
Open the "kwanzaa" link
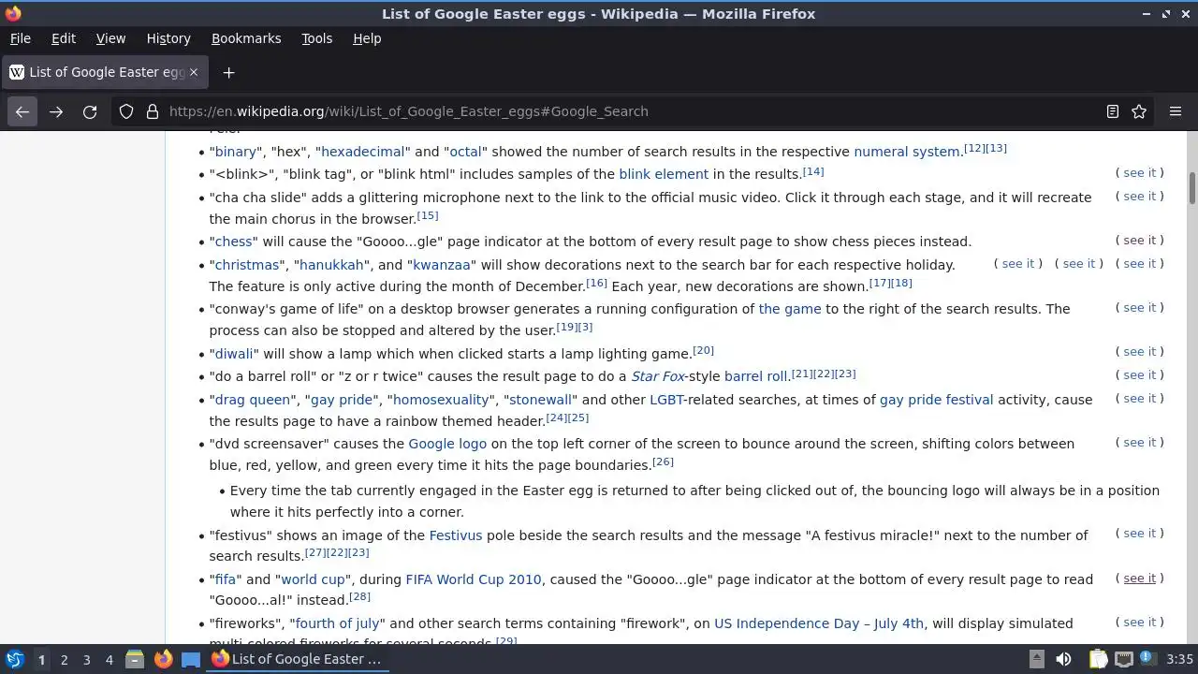[x=442, y=265]
